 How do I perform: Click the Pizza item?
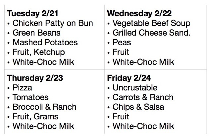click(x=22, y=88)
